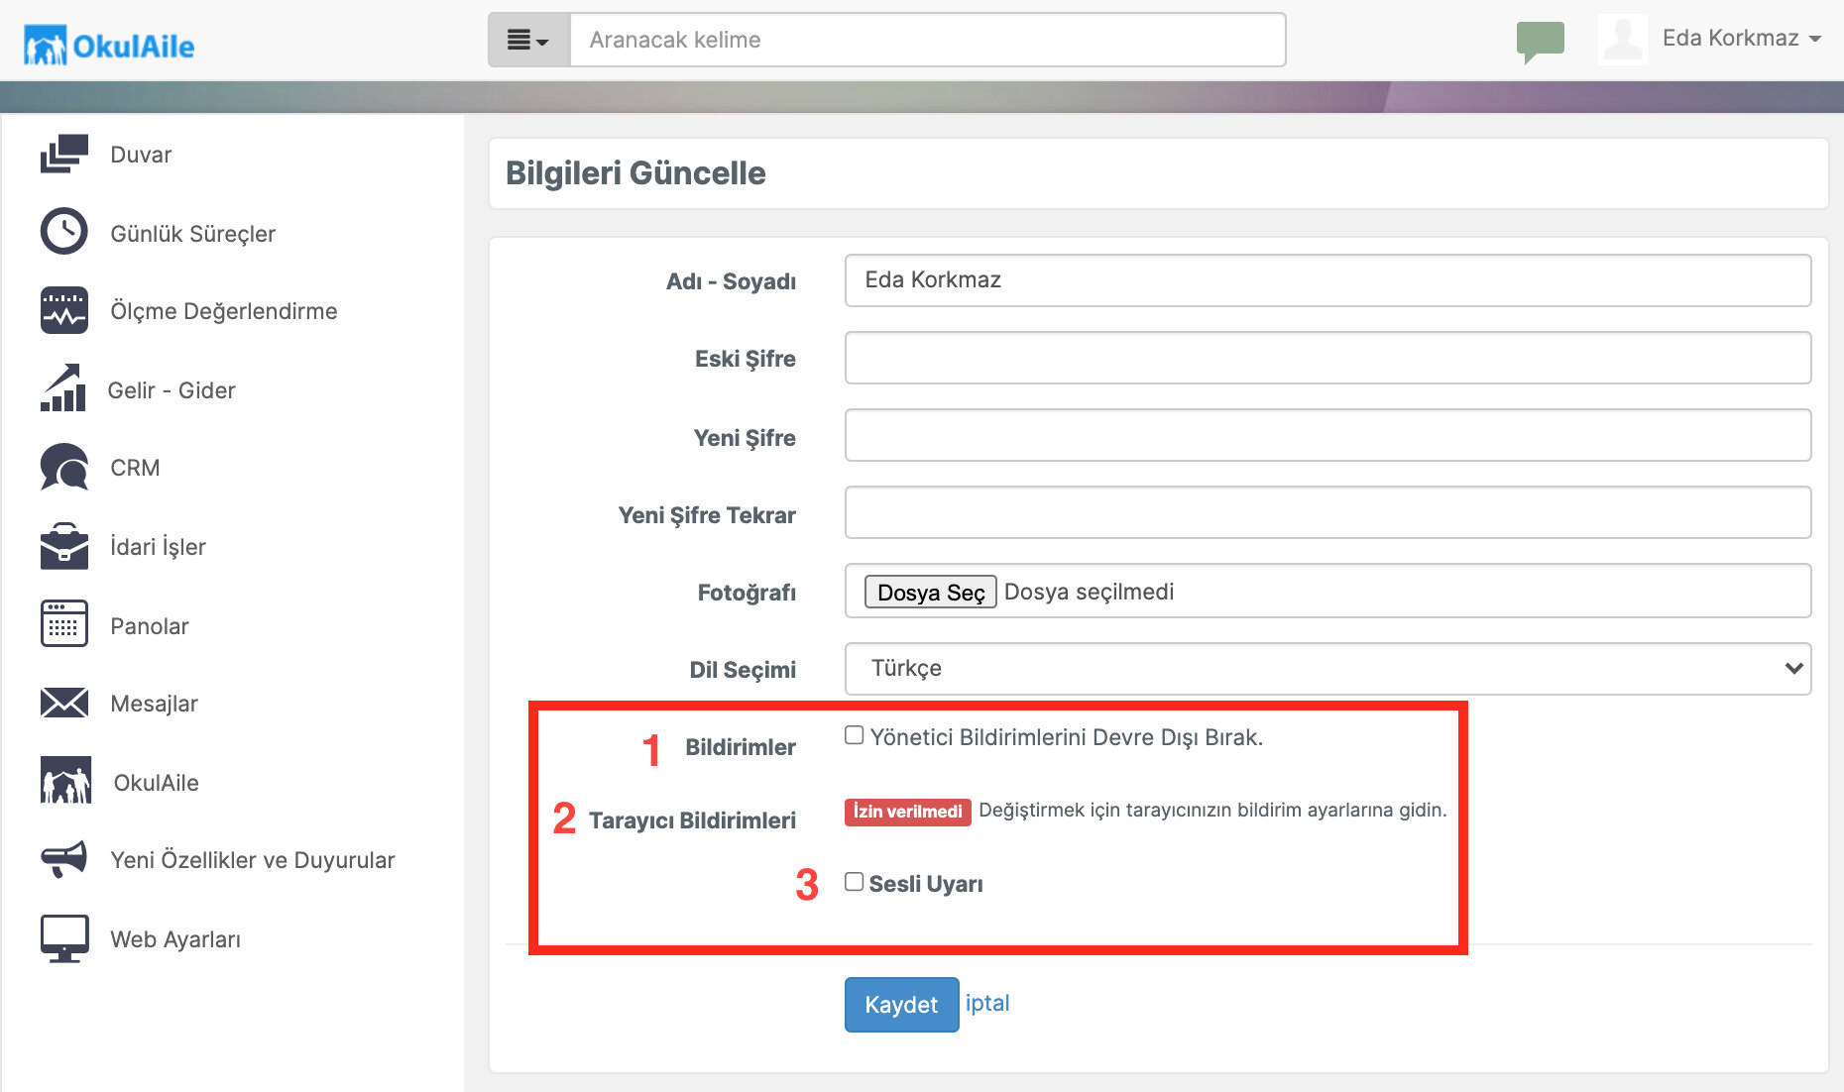This screenshot has width=1844, height=1092.
Task: Enable the Sesli Uyarı checkbox
Action: [x=854, y=882]
